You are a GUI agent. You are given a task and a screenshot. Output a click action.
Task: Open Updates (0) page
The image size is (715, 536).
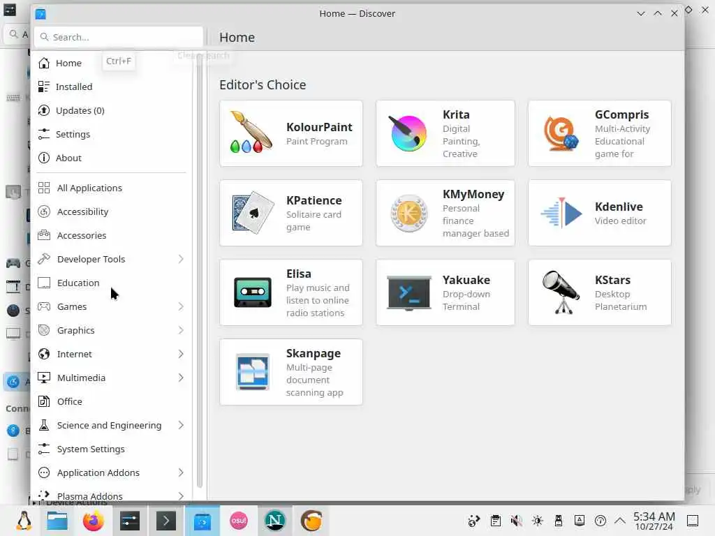click(x=112, y=110)
